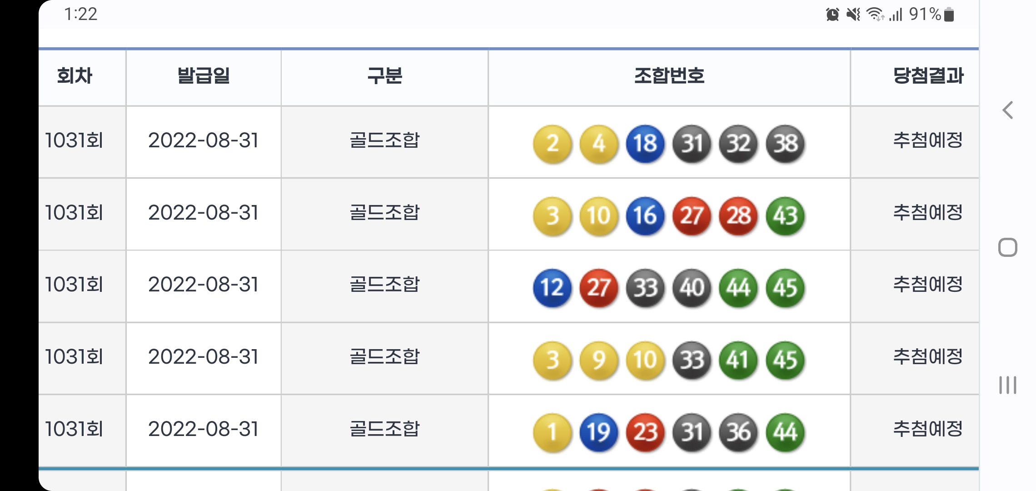
Task: Tap the blue ball numbered 19
Action: click(599, 432)
